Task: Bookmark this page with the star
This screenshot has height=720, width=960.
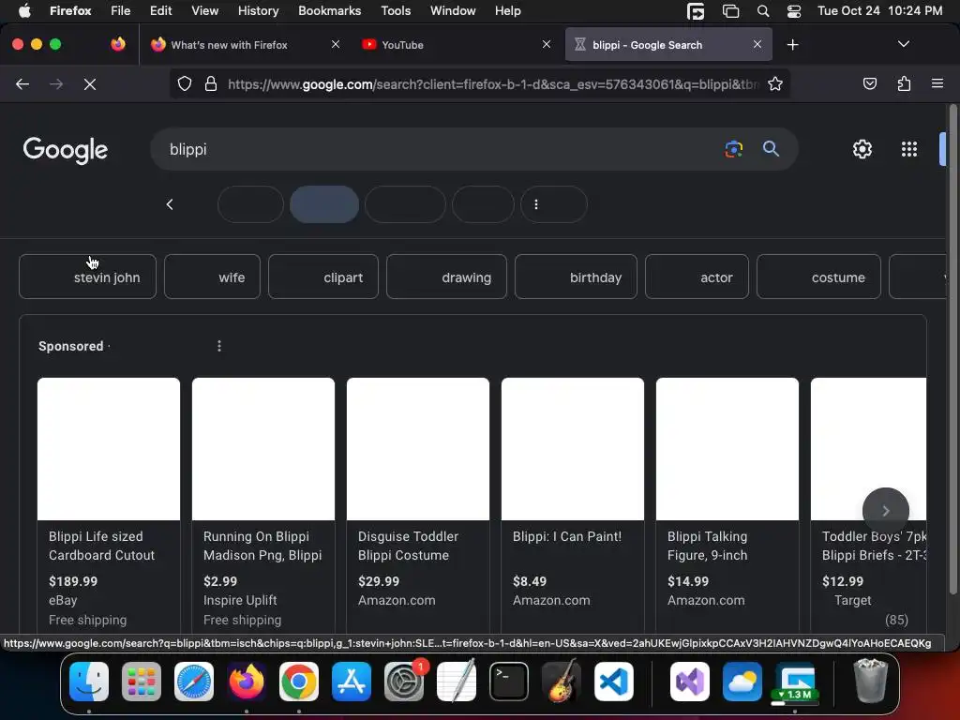Action: (x=775, y=83)
